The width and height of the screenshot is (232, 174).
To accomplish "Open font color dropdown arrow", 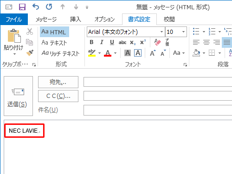I will [116, 53].
